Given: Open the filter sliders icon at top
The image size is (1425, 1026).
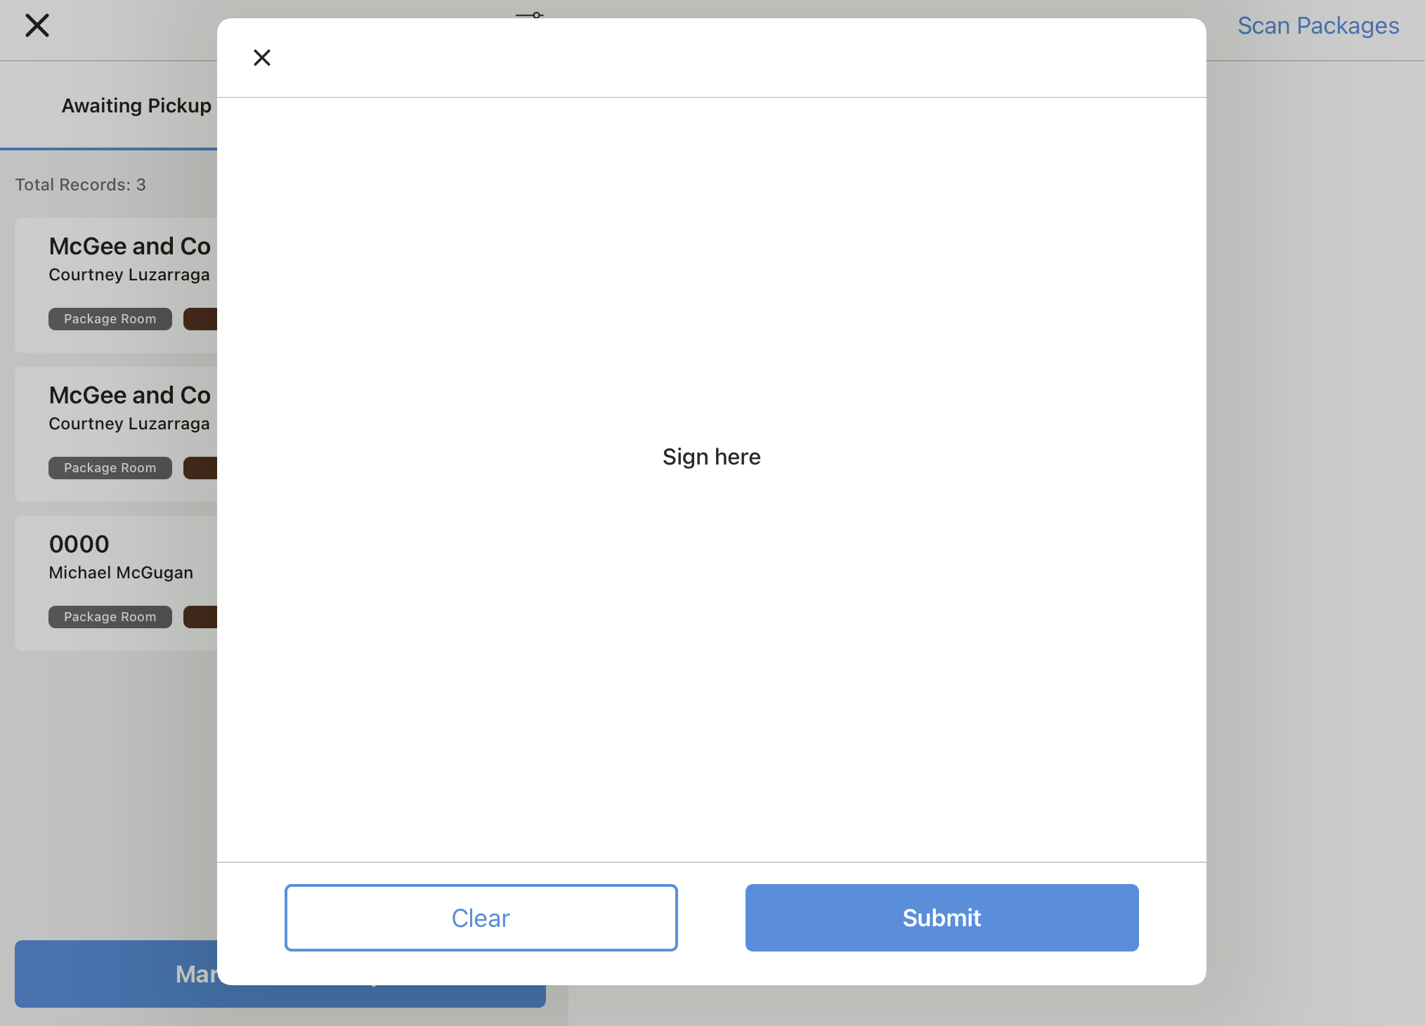Looking at the screenshot, I should (x=529, y=13).
